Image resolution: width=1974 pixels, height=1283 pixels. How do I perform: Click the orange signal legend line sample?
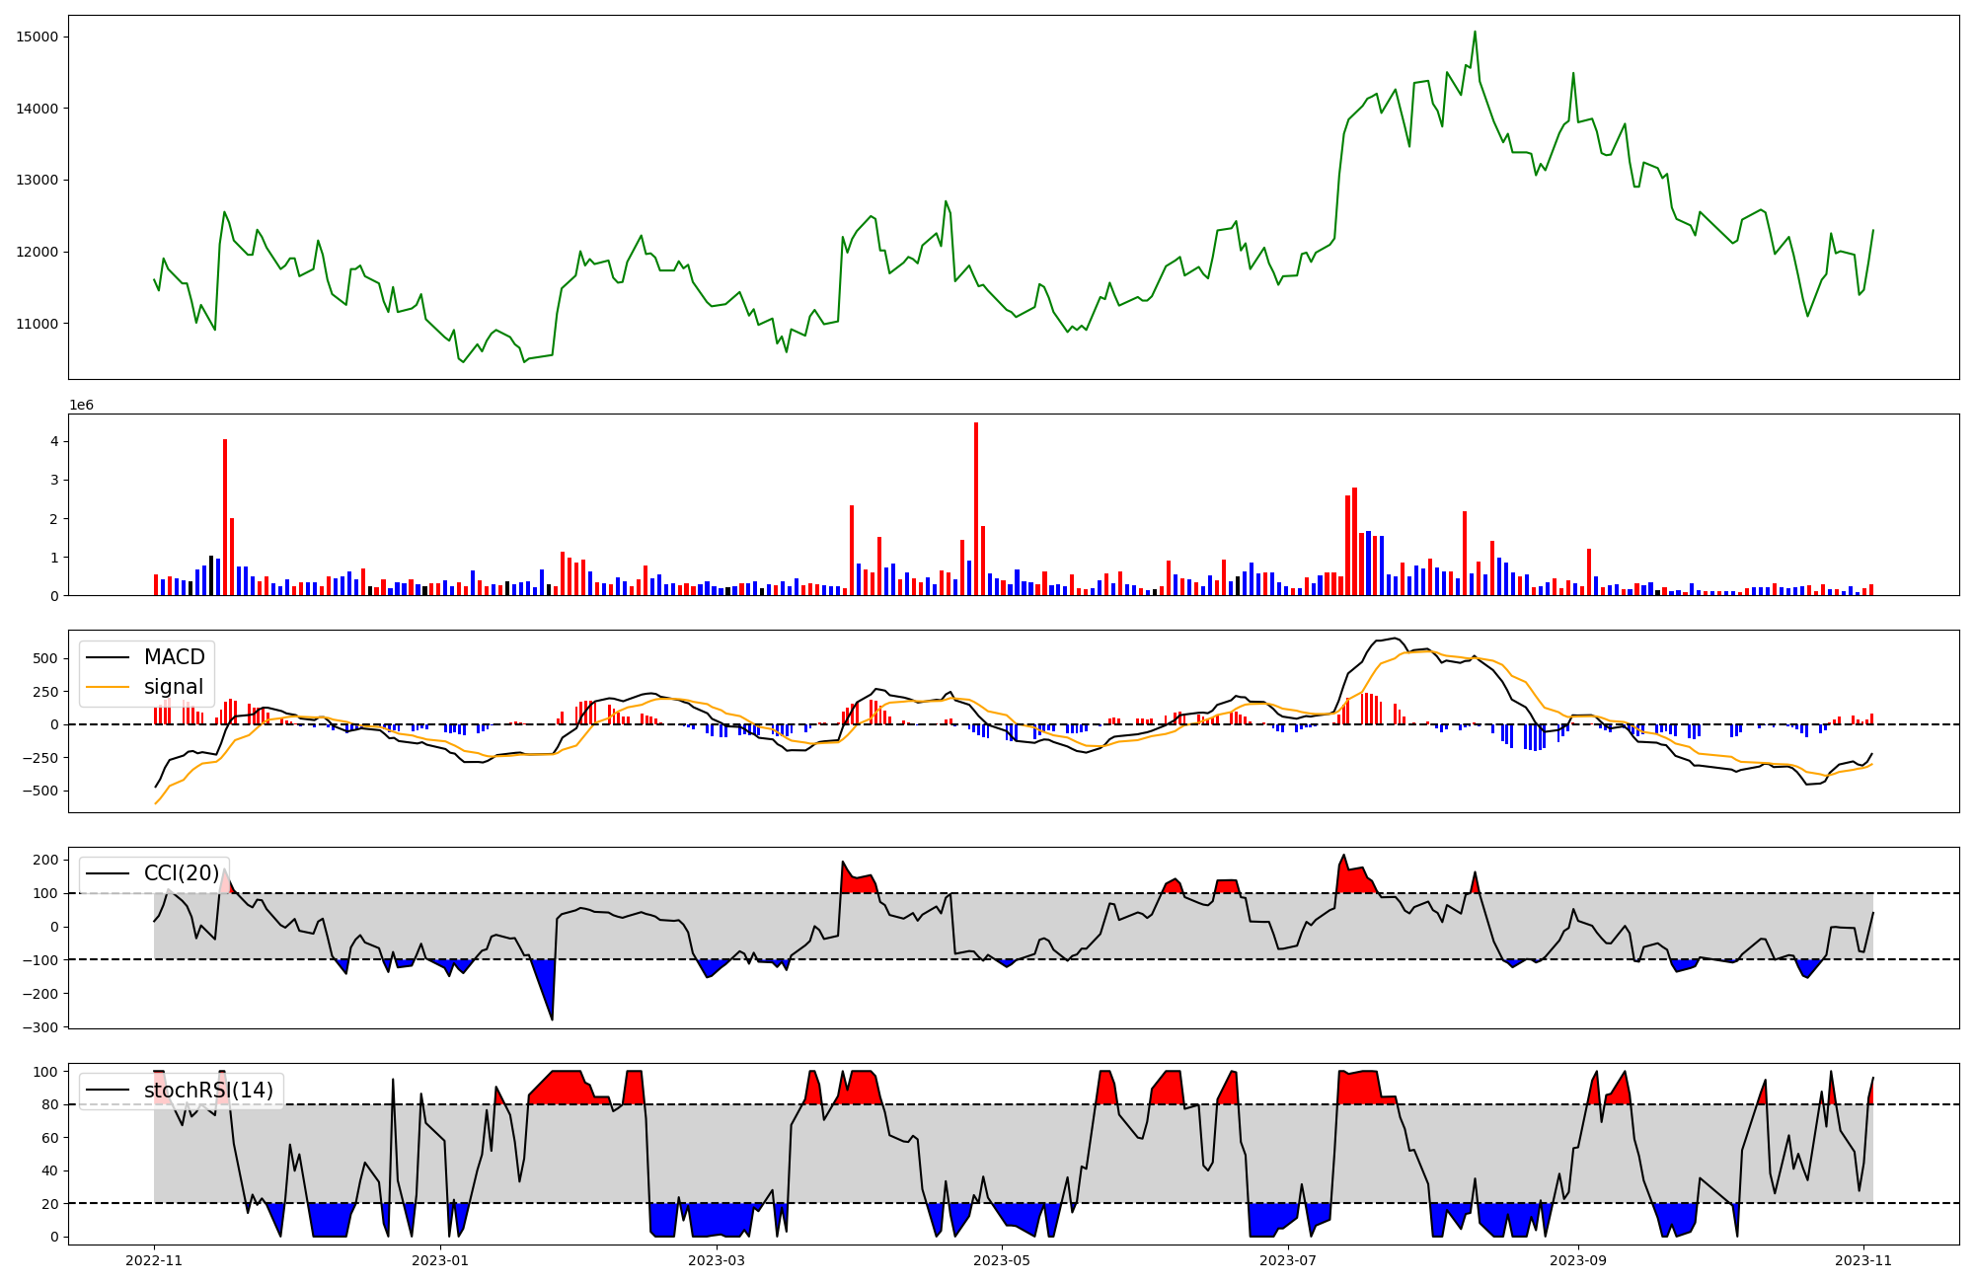point(108,687)
